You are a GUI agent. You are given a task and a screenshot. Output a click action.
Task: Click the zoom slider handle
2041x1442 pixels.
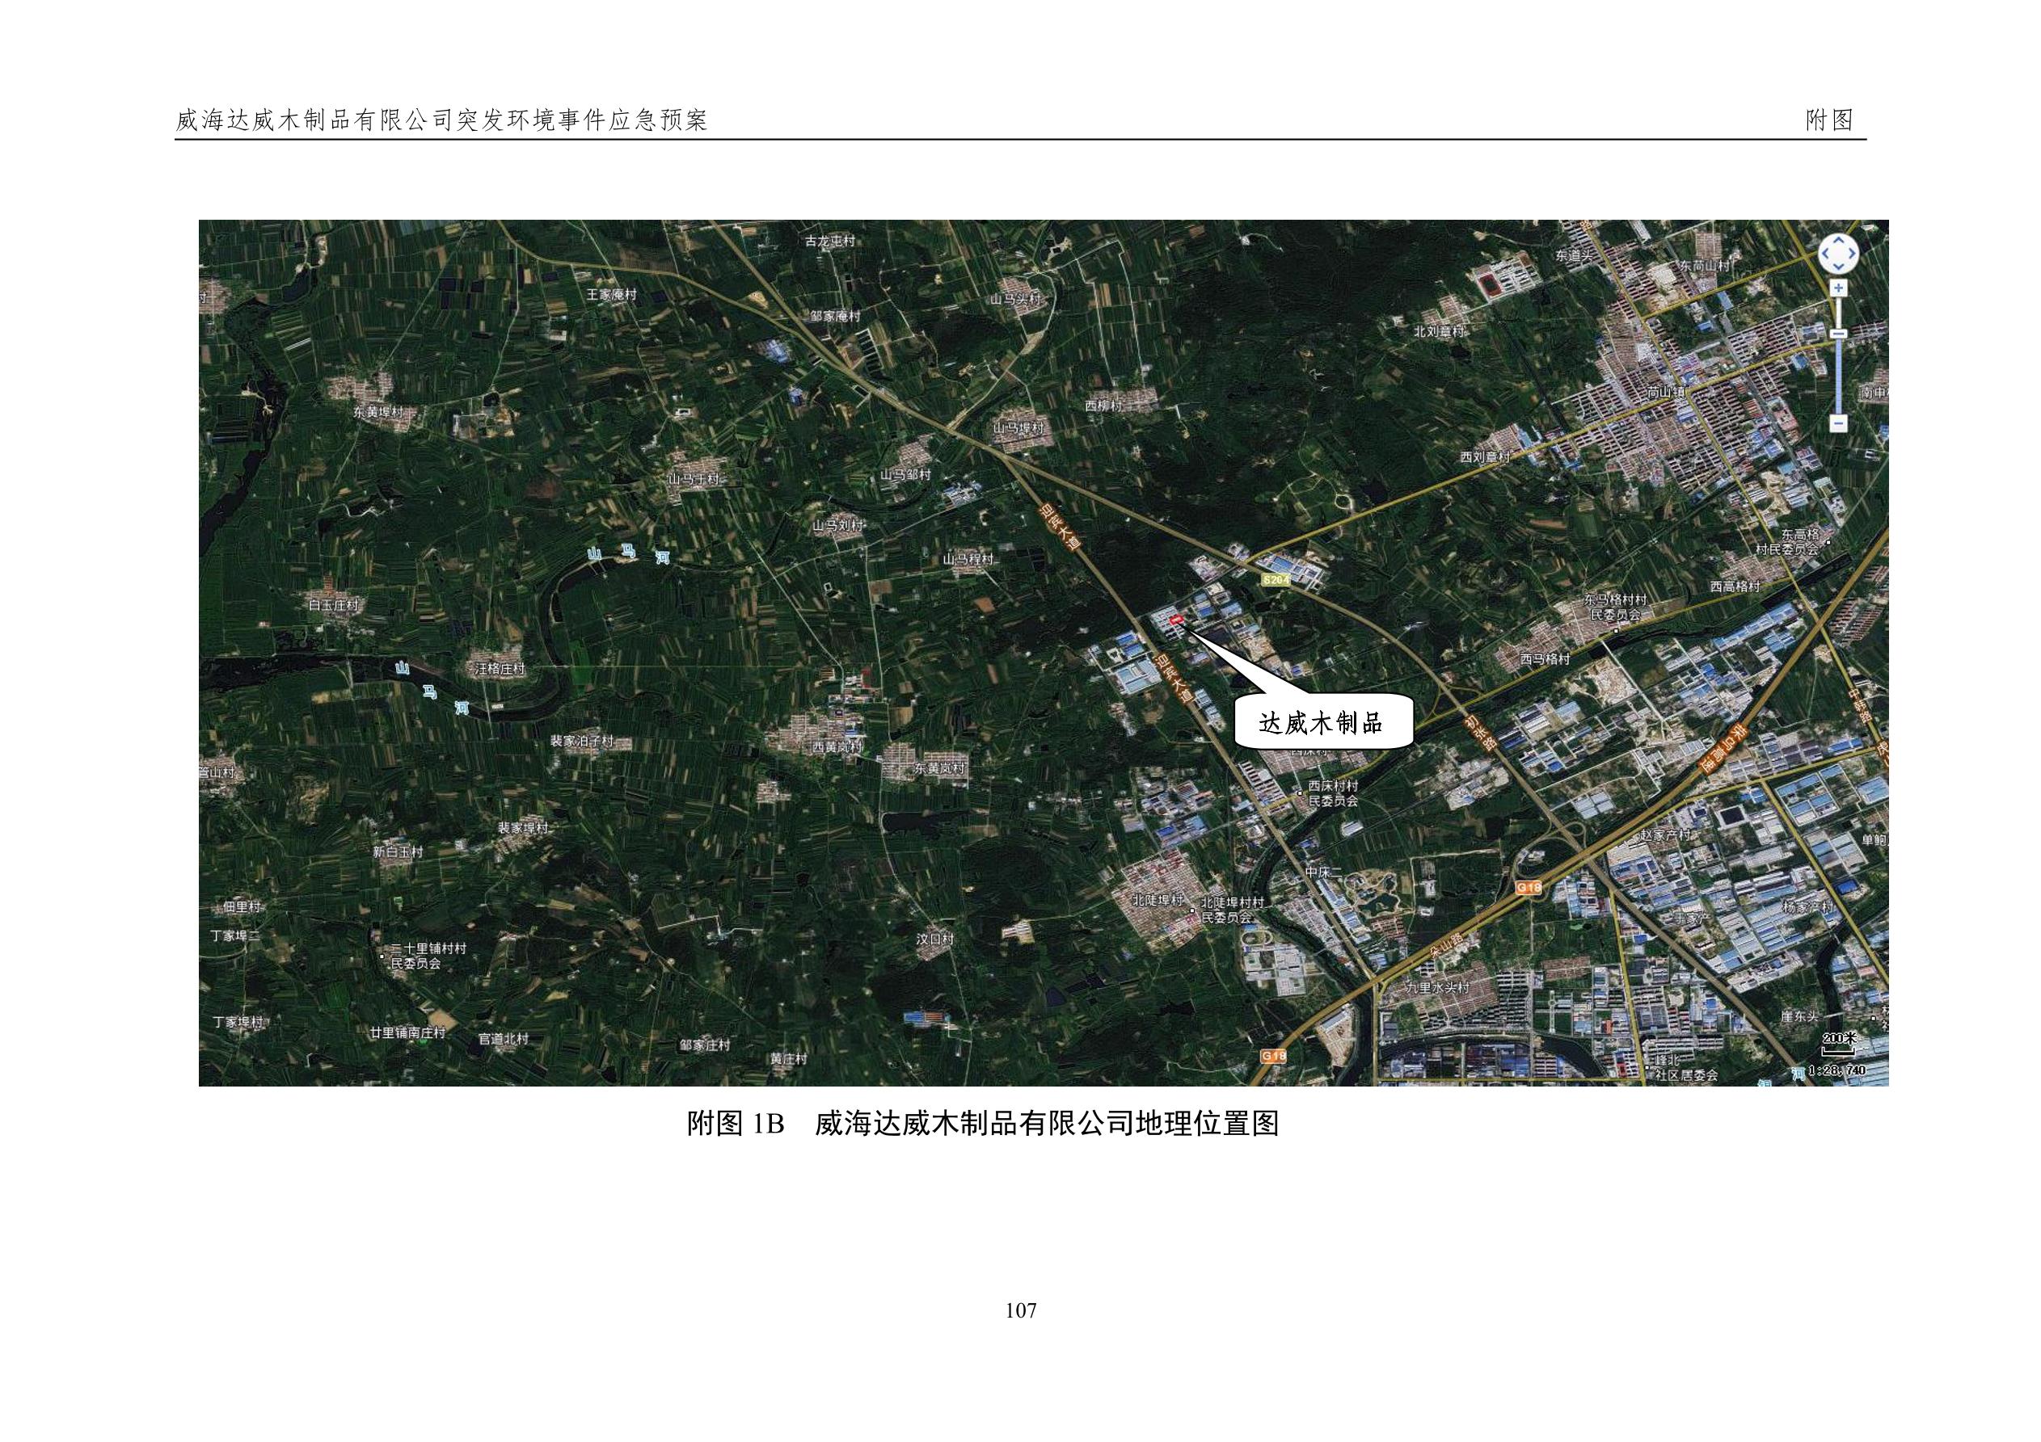click(x=1838, y=333)
